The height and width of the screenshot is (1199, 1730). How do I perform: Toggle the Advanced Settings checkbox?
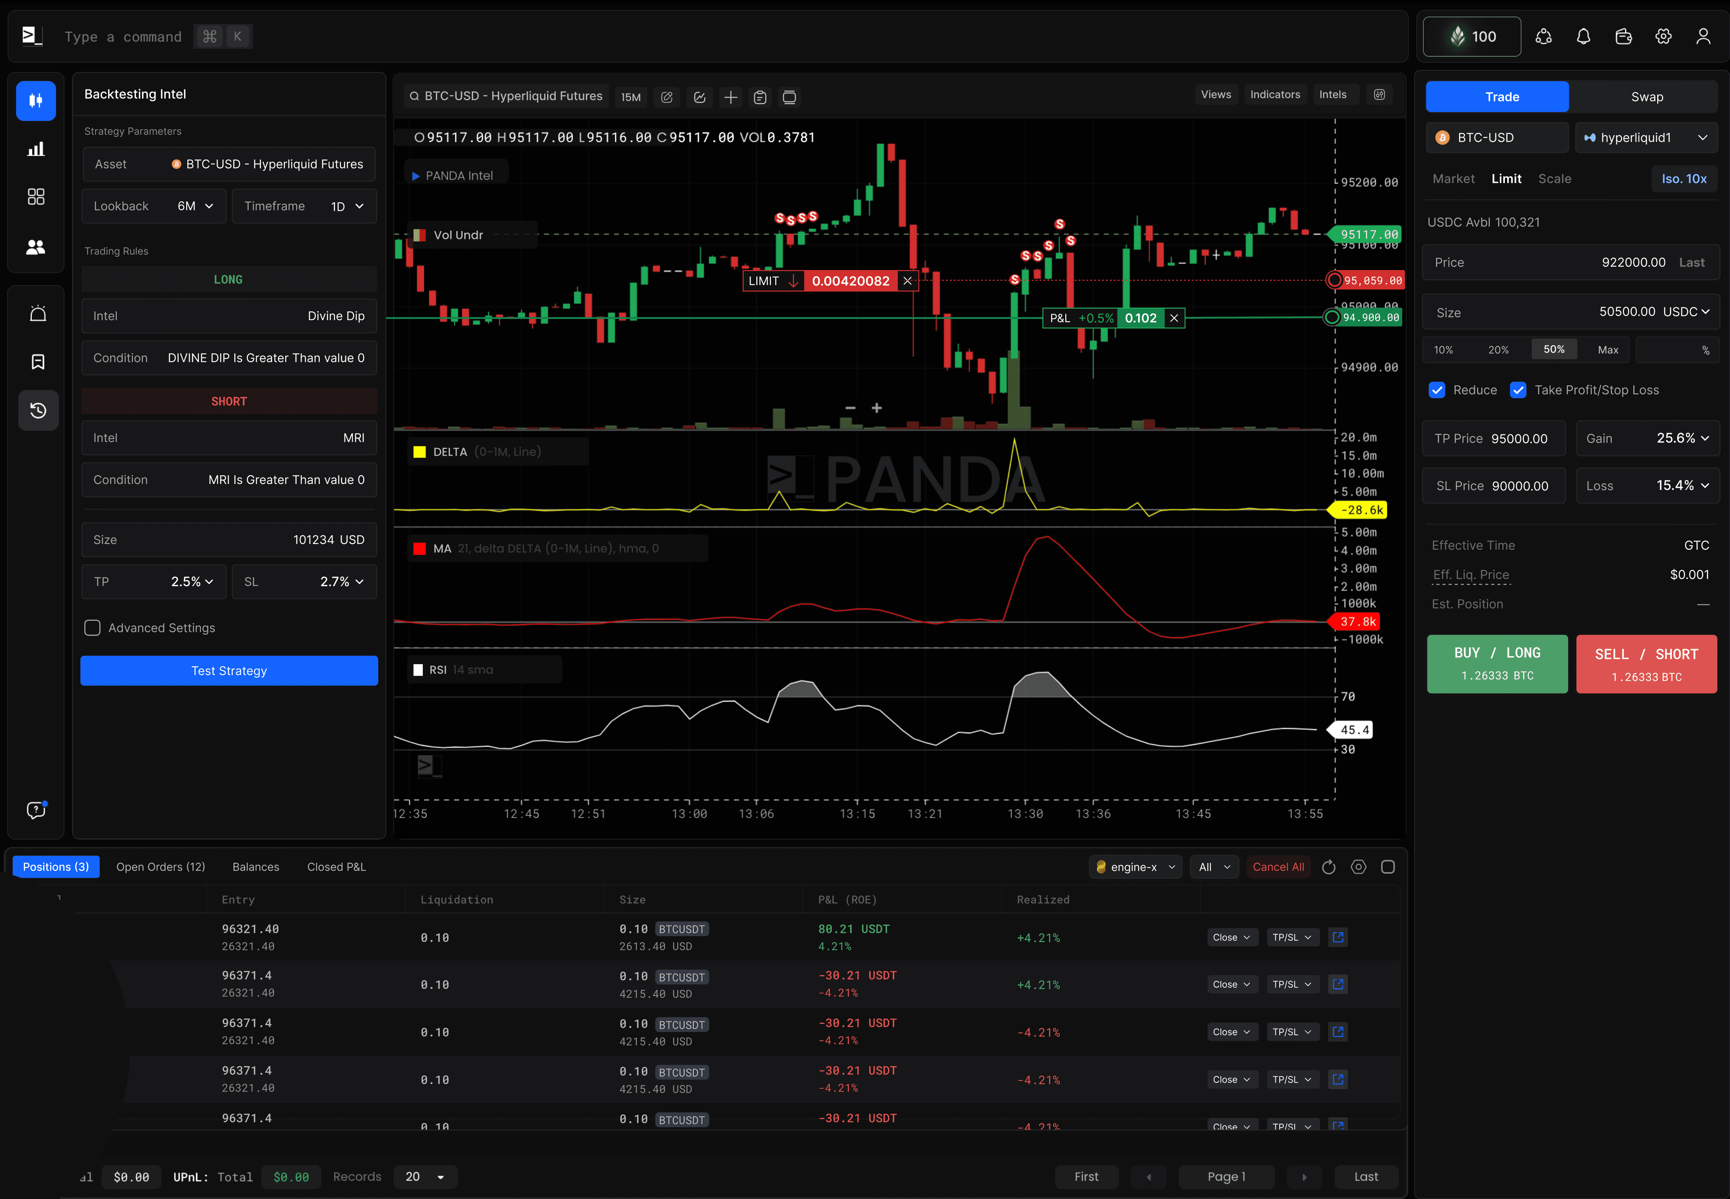tap(91, 627)
